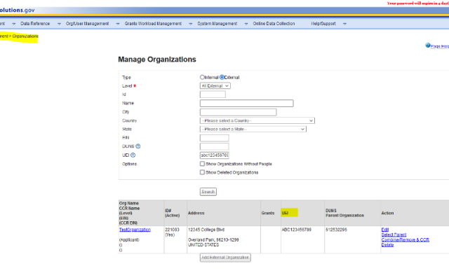This screenshot has width=449, height=280.
Task: Select the Internal type radio button
Action: pyautogui.click(x=203, y=77)
